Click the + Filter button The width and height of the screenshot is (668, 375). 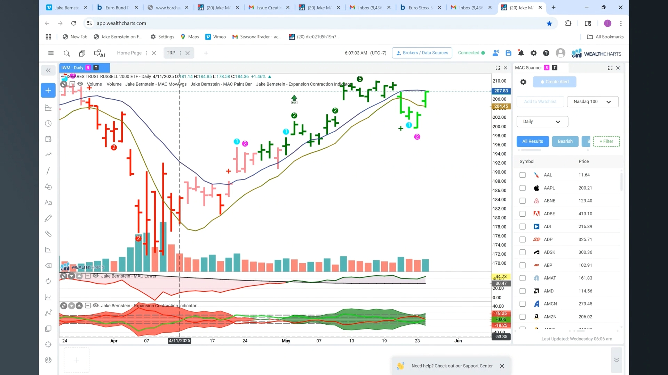click(x=606, y=141)
